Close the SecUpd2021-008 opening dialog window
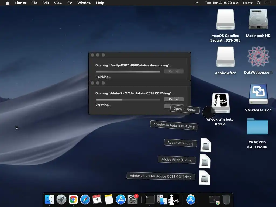276x207 pixels. click(x=92, y=55)
